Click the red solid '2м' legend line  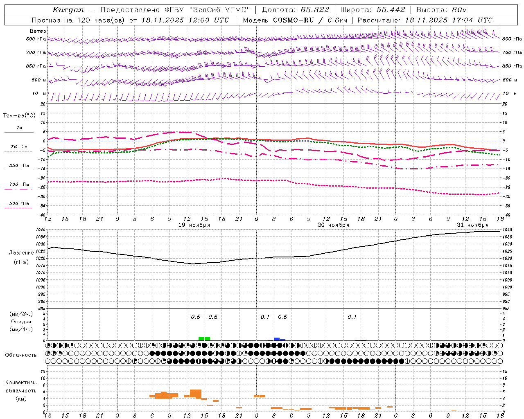click(x=19, y=132)
